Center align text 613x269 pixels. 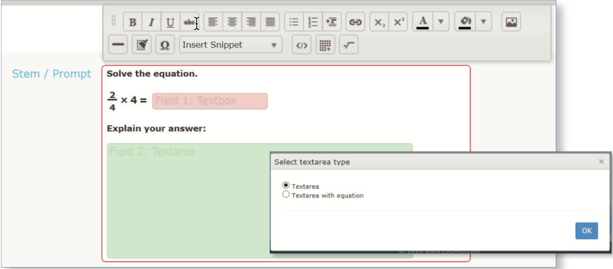tap(232, 22)
